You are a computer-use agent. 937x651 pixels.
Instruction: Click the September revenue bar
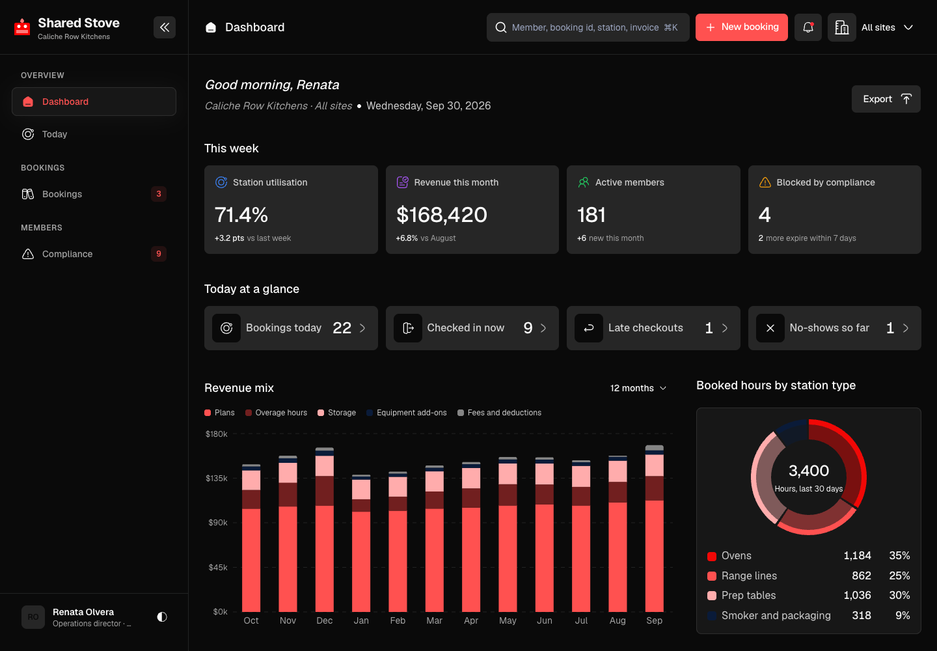point(655,529)
